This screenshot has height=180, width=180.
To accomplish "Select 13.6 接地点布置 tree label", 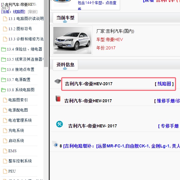I will coord(21,70).
